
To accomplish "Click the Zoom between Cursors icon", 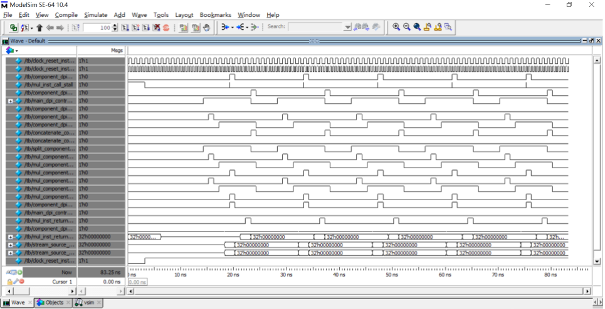I will click(438, 26).
